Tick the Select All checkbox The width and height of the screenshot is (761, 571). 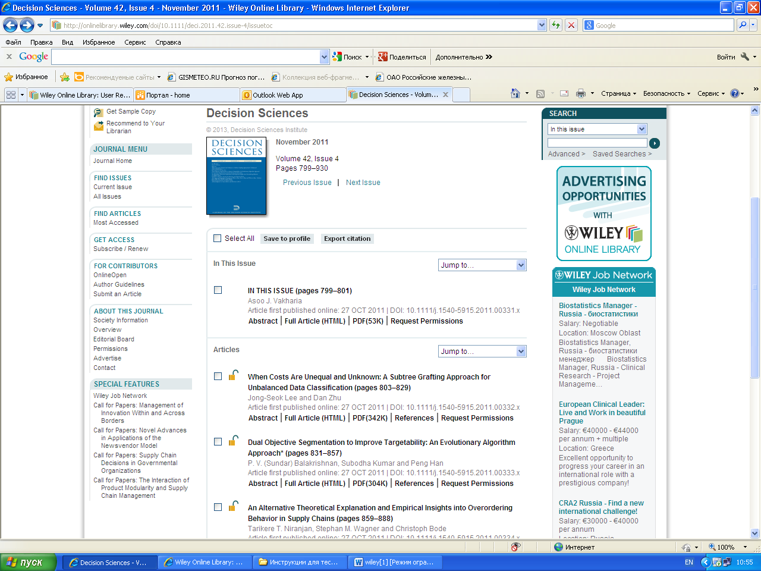[217, 239]
